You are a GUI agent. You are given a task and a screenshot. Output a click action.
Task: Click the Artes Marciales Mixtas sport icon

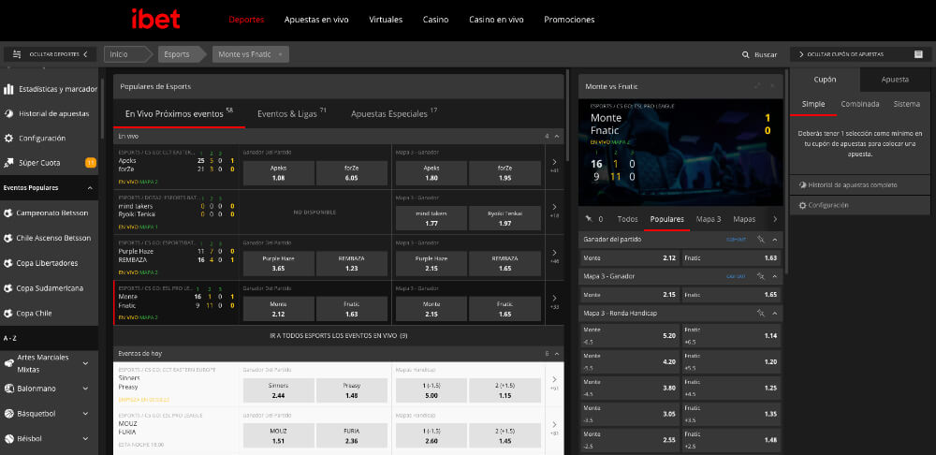pos(8,363)
